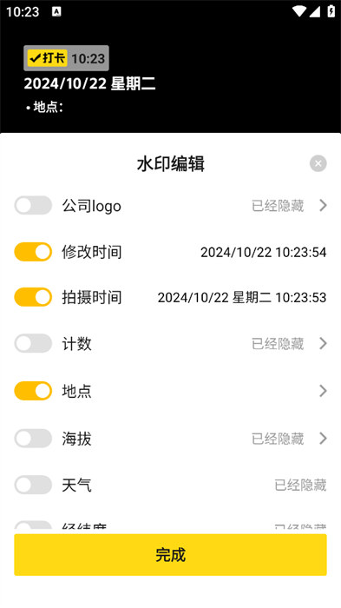Select the 2024/10/22 星期二 watermark date text
The width and height of the screenshot is (341, 608).
click(x=90, y=83)
